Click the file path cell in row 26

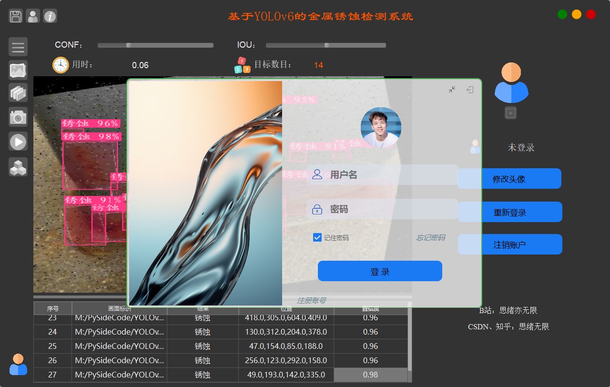pos(120,360)
